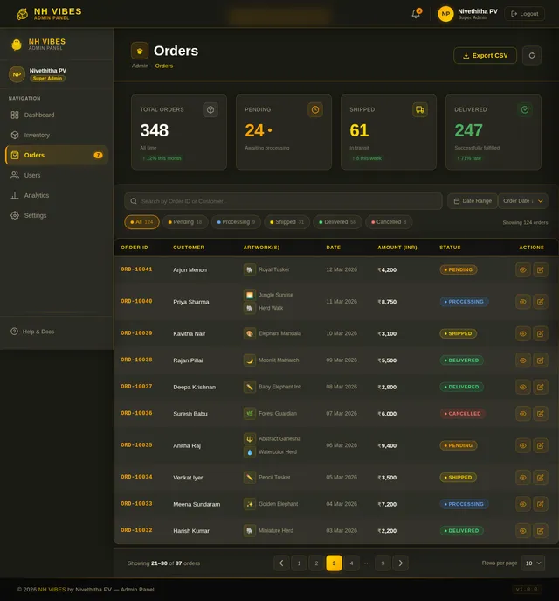The image size is (559, 601).
Task: Export orders as CSV
Action: tap(485, 55)
